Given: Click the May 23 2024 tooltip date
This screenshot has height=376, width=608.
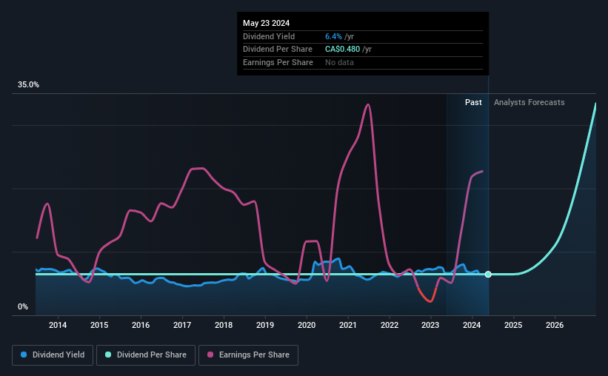Looking at the screenshot, I should (x=267, y=23).
